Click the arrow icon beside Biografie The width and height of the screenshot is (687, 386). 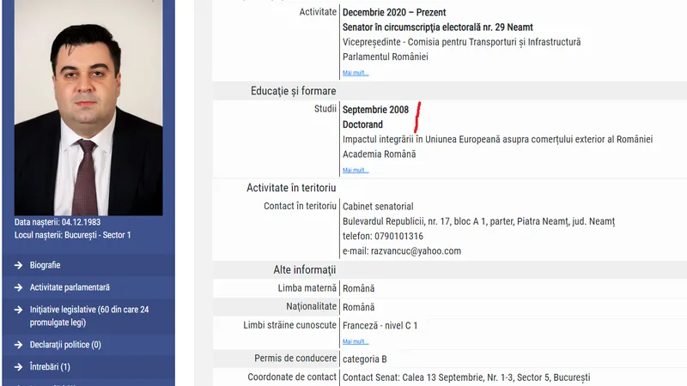click(18, 265)
